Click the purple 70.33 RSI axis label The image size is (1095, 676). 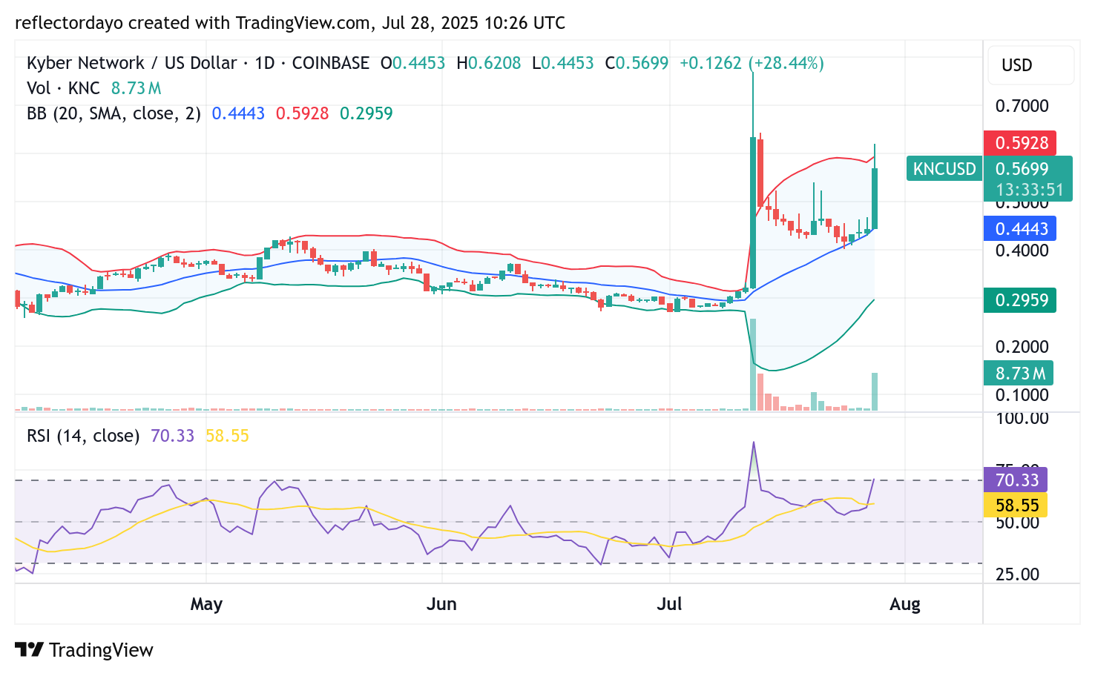1016,480
